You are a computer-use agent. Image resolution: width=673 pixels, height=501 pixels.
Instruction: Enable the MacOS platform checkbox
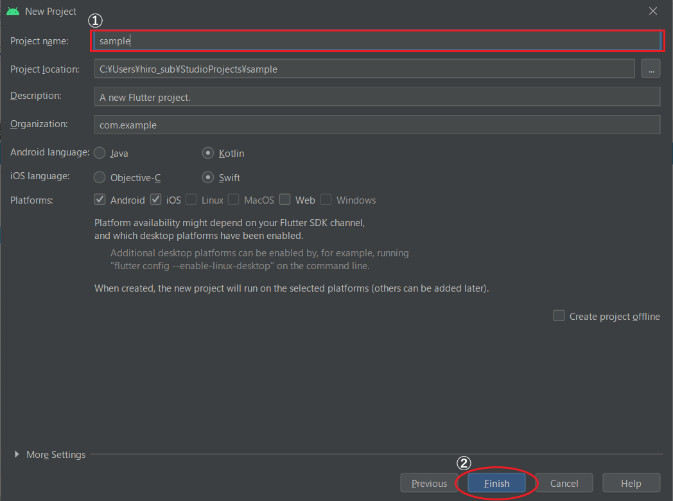pos(234,200)
